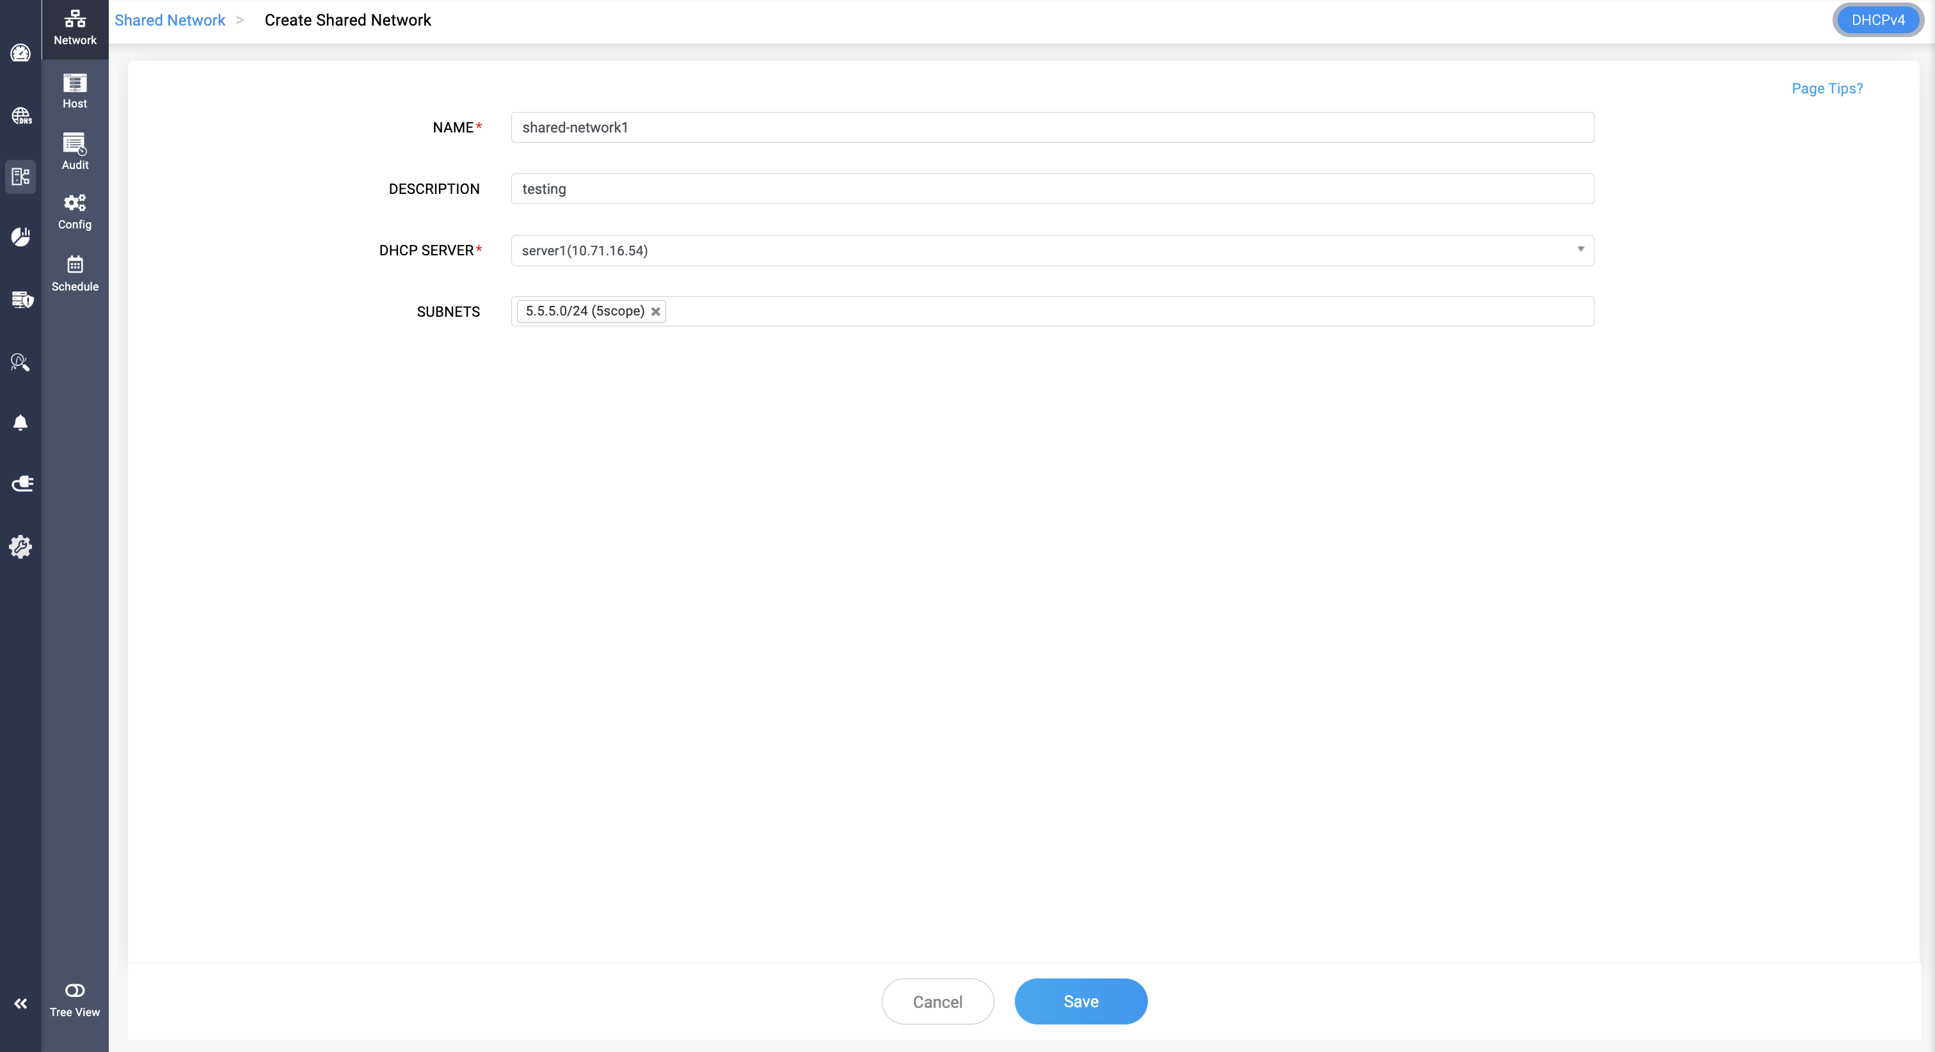Toggle the DHCPv4 version switch
Viewport: 1935px width, 1052px height.
[x=1877, y=20]
